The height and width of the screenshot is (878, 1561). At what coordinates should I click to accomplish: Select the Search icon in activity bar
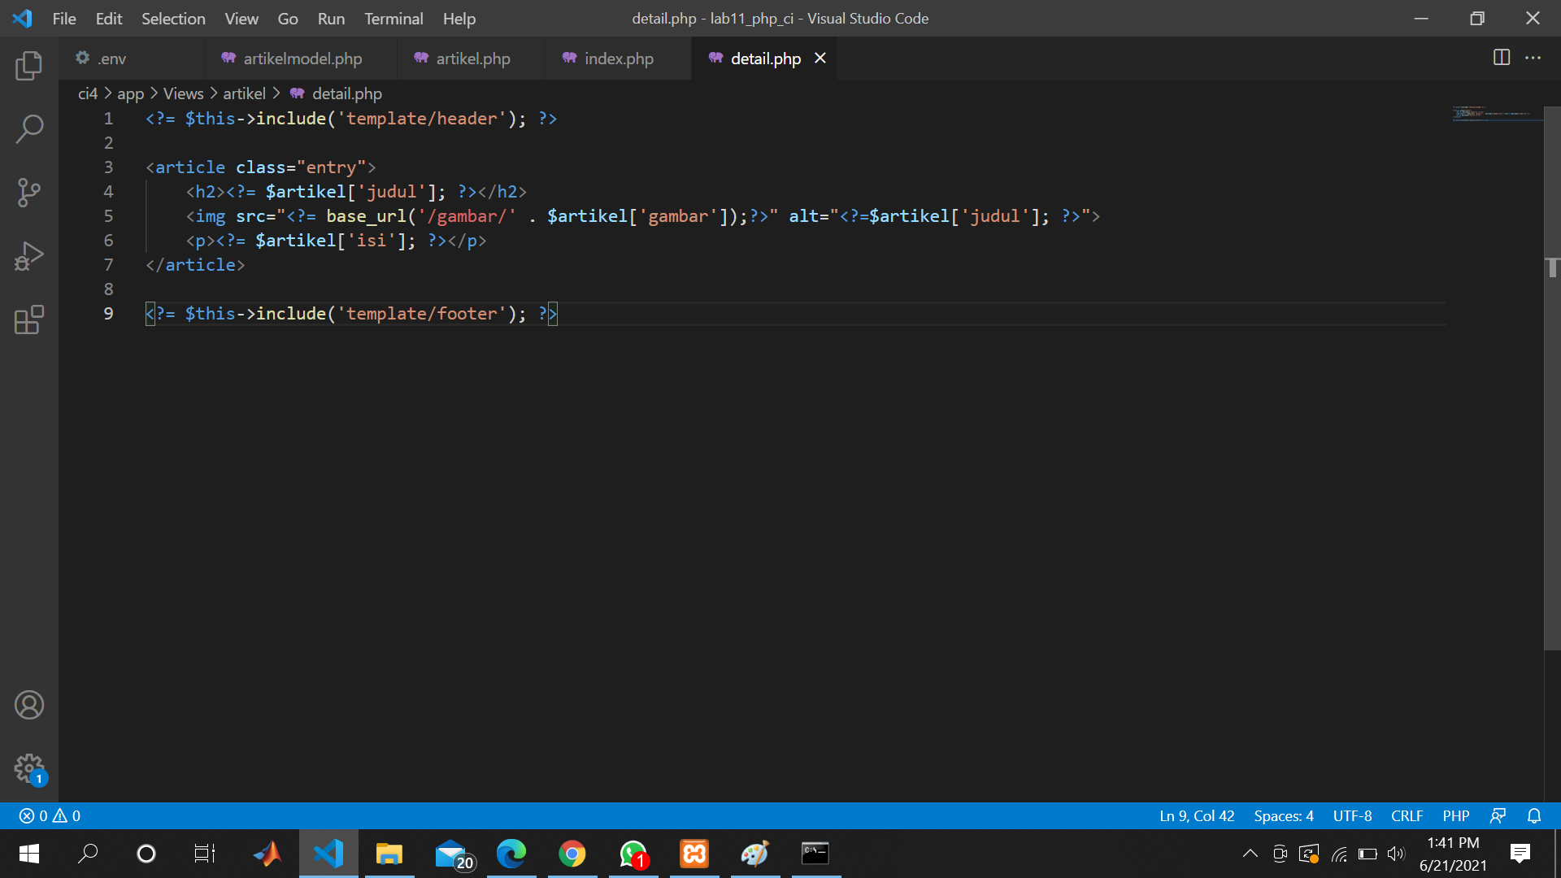point(29,128)
